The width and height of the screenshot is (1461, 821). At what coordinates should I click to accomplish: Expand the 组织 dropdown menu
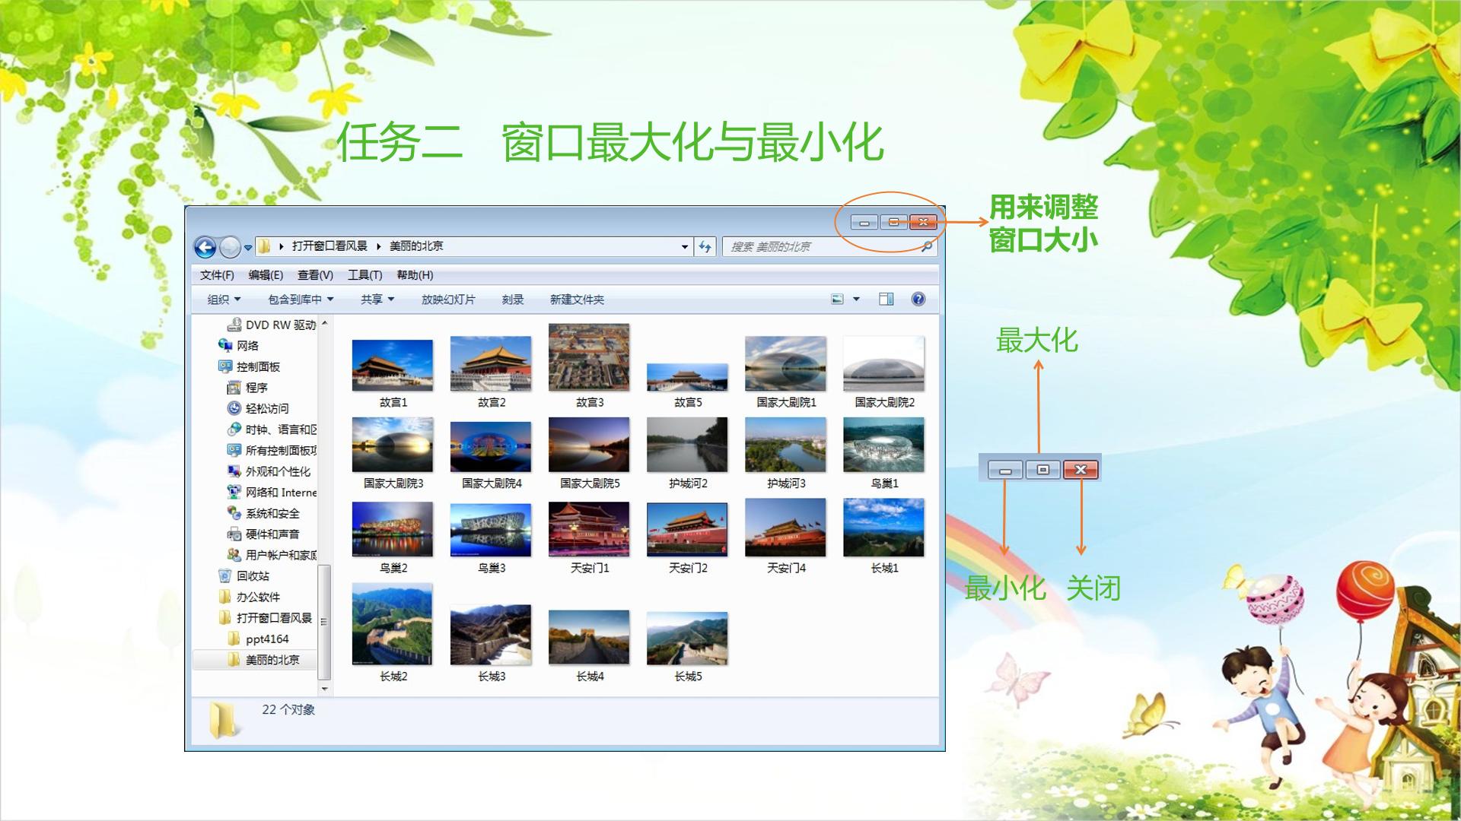[x=224, y=300]
